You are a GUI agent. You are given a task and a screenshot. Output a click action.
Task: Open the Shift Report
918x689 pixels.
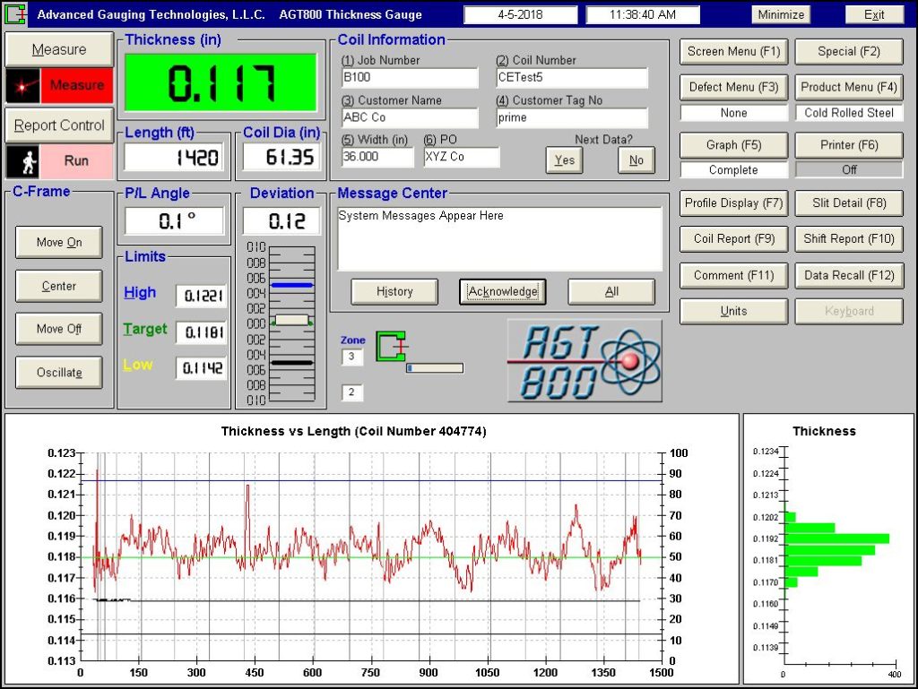point(848,239)
